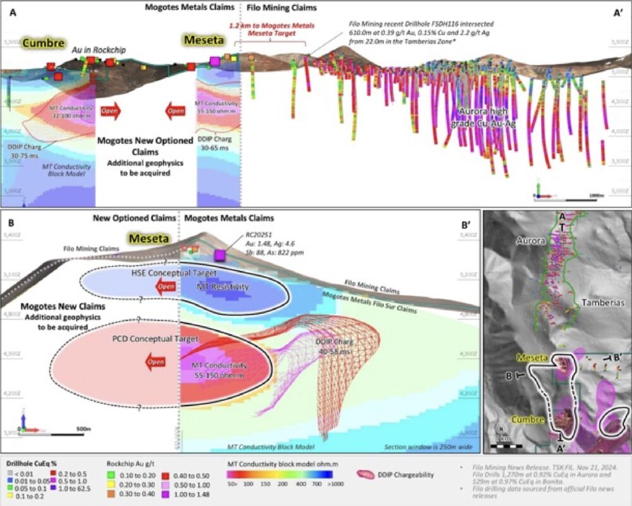
Task: Click the Tamberias label on the map
Action: click(x=603, y=303)
